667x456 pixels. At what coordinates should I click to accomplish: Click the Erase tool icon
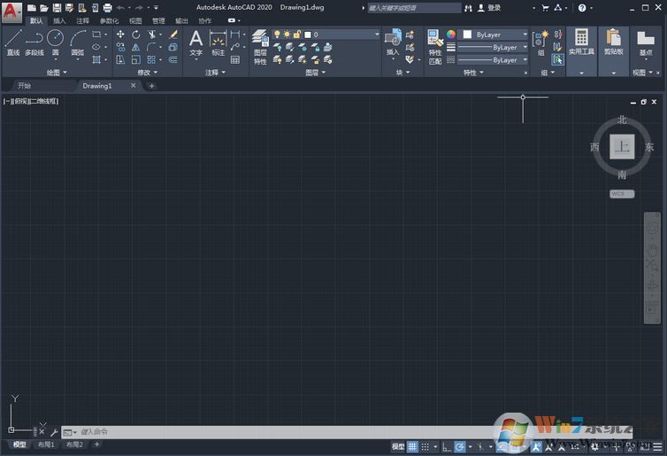173,34
